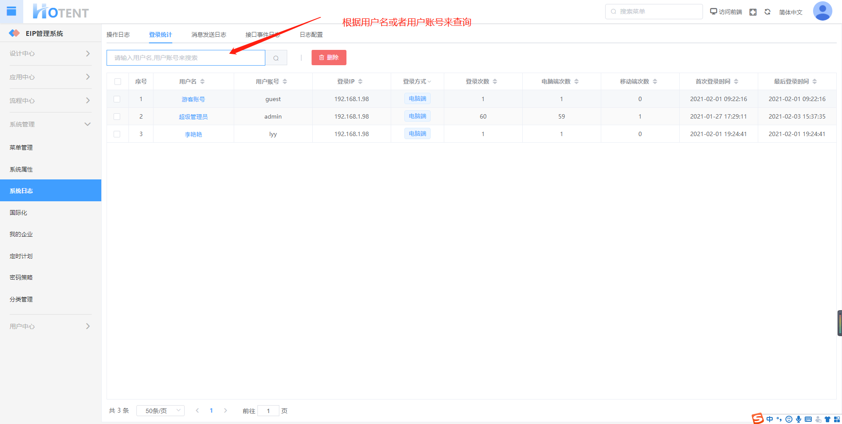Viewport: 842px width, 424px height.
Task: Open the 超级管理员 user link
Action: (x=193, y=117)
